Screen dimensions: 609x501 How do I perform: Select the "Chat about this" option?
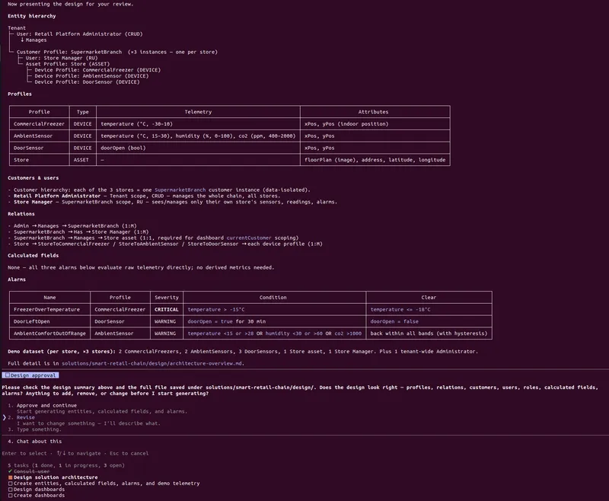39,441
